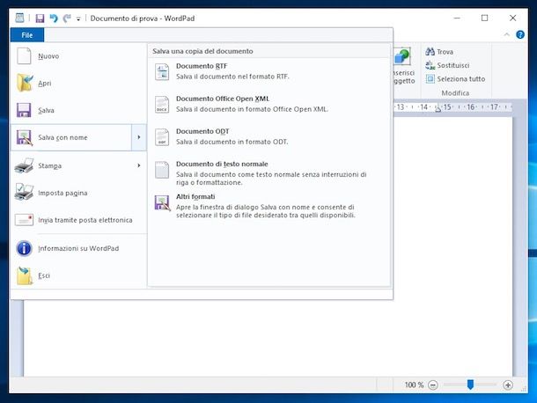Open Imposta pagina

click(x=78, y=193)
